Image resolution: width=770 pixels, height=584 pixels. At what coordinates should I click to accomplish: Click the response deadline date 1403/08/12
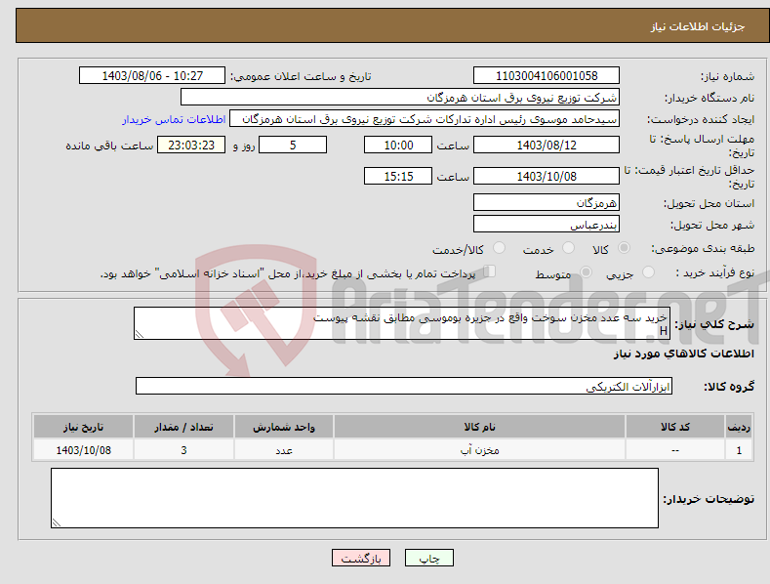547,145
